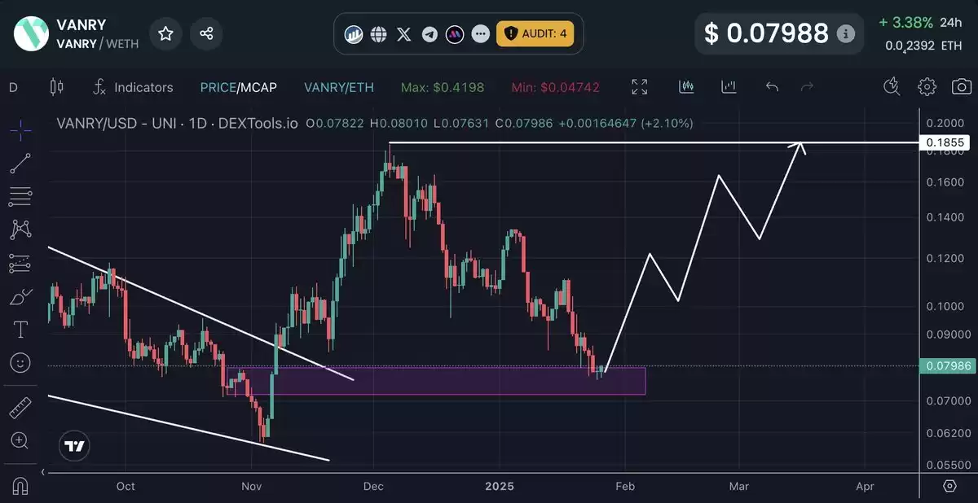This screenshot has height=503, width=978.
Task: Open the quick-action lightning-clock toolbar icon
Action: [x=892, y=86]
